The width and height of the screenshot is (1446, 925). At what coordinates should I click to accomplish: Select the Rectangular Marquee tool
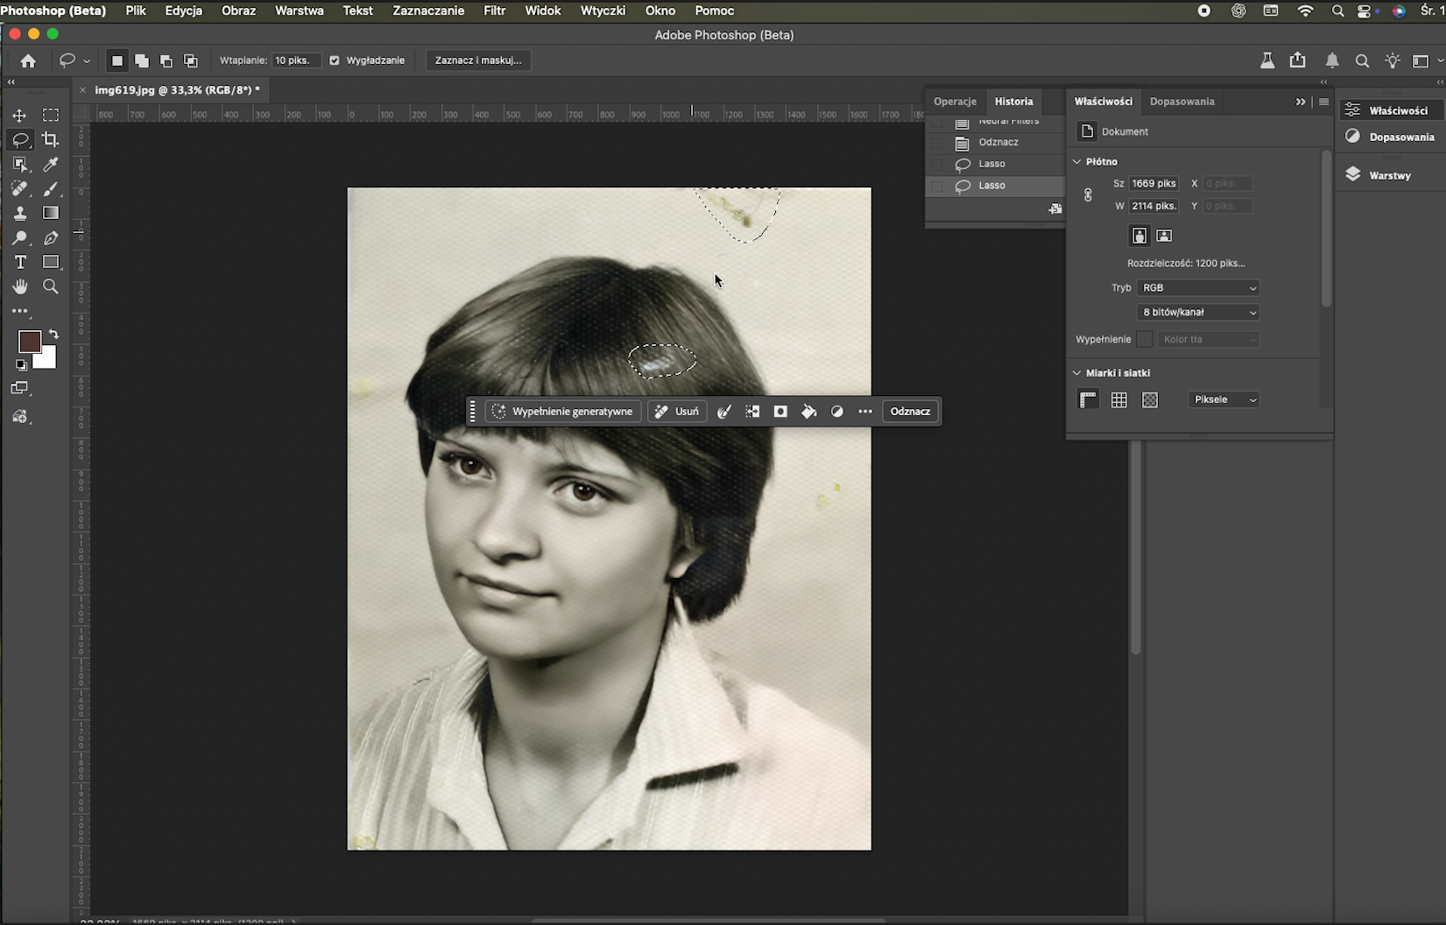[x=51, y=115]
